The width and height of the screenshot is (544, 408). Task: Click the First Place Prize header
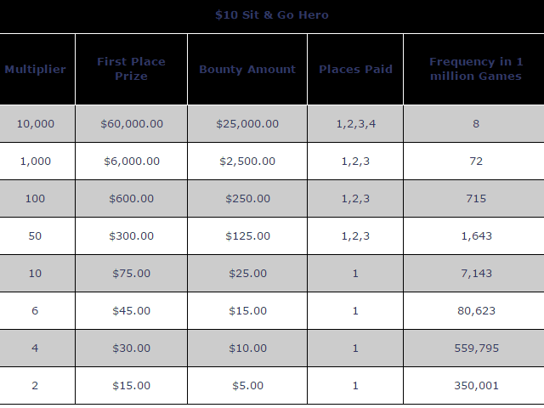tap(131, 69)
